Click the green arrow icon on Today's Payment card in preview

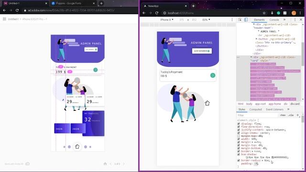coord(213,75)
